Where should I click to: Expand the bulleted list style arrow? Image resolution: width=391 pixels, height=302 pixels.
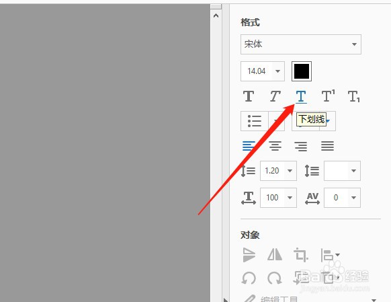click(277, 121)
